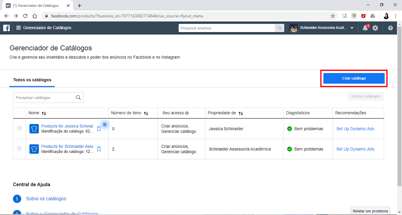Click green check icon in Jessica Schinaider row

[290, 129]
